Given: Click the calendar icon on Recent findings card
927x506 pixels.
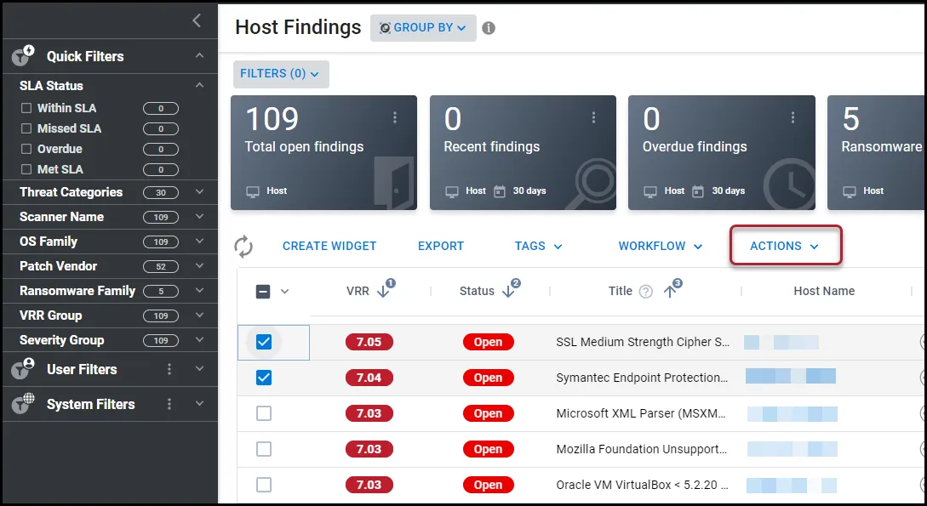Looking at the screenshot, I should pos(500,190).
